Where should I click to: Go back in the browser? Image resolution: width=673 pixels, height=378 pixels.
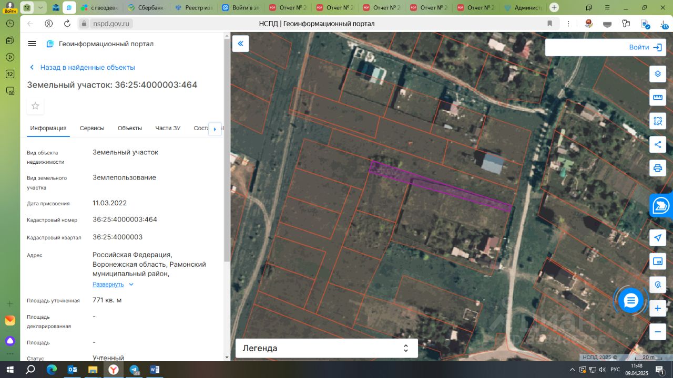tap(30, 24)
